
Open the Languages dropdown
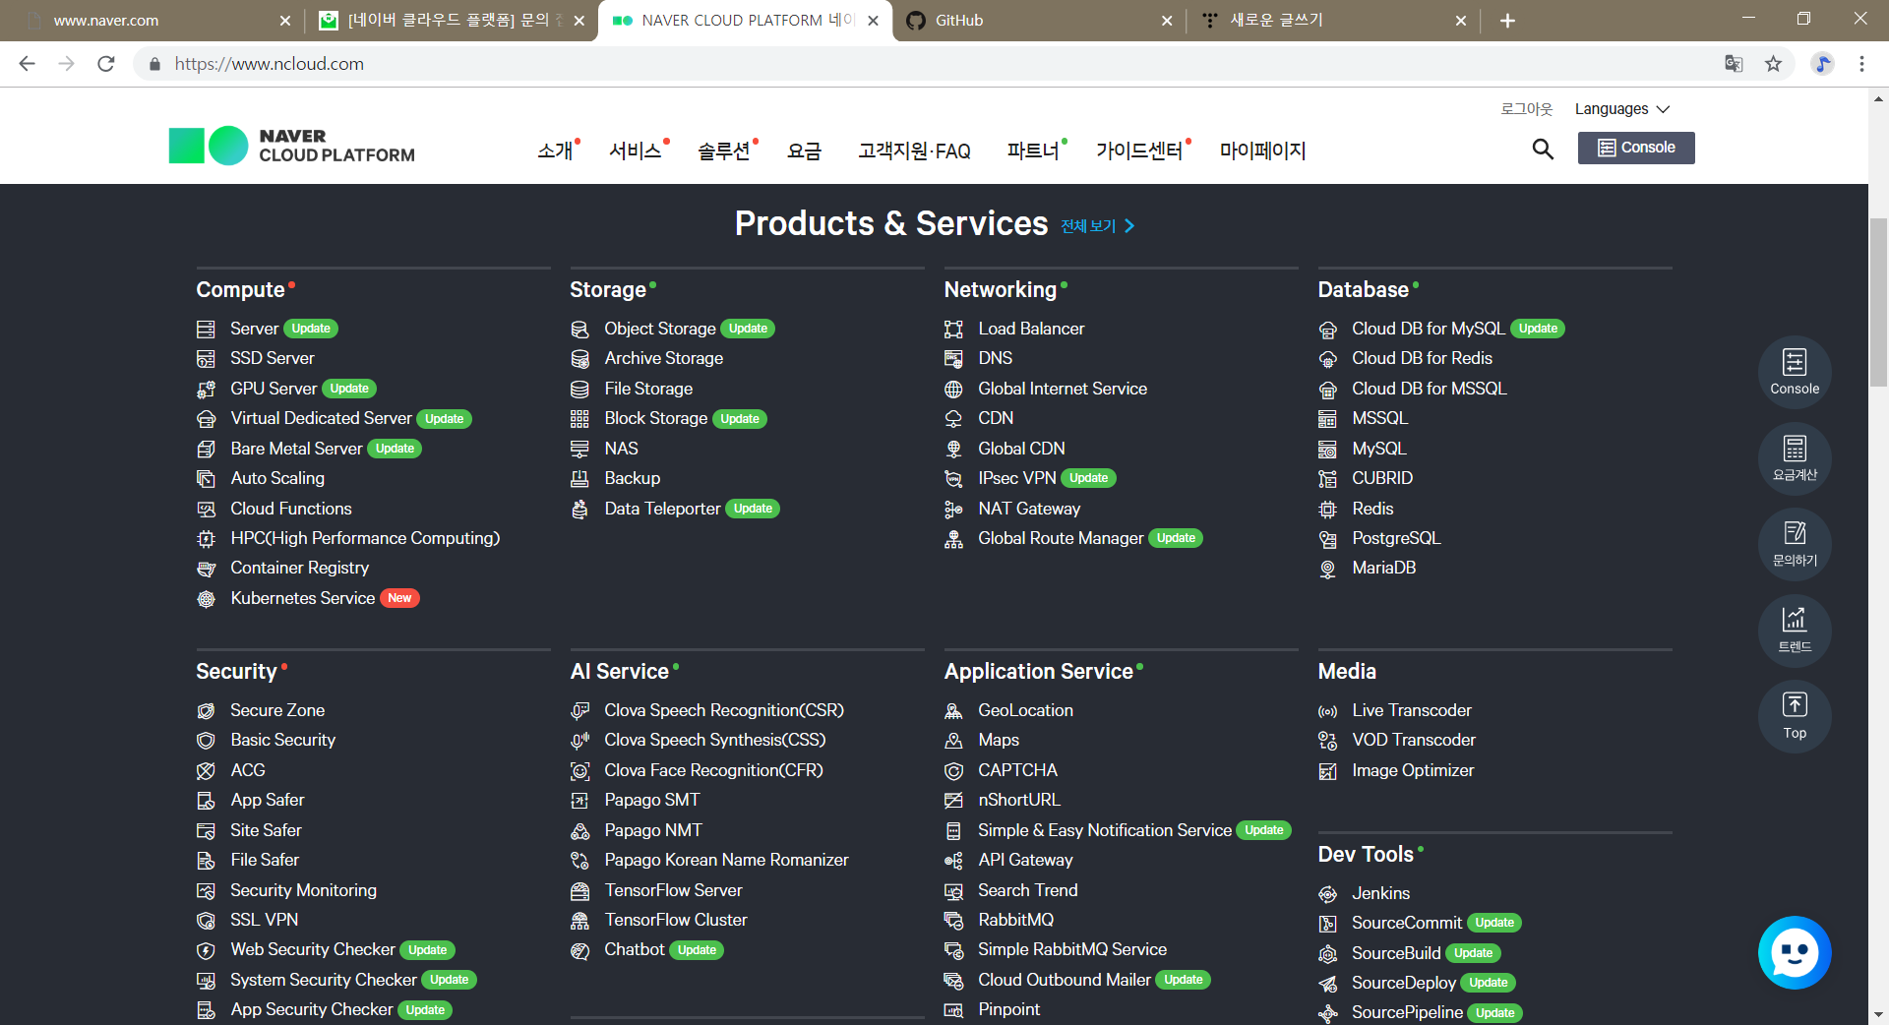pos(1621,109)
